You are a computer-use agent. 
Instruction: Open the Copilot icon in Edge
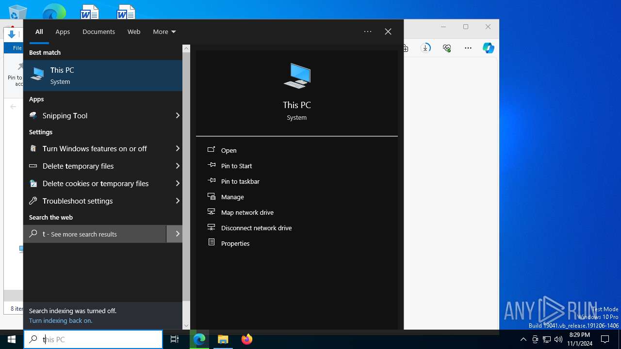pos(488,48)
